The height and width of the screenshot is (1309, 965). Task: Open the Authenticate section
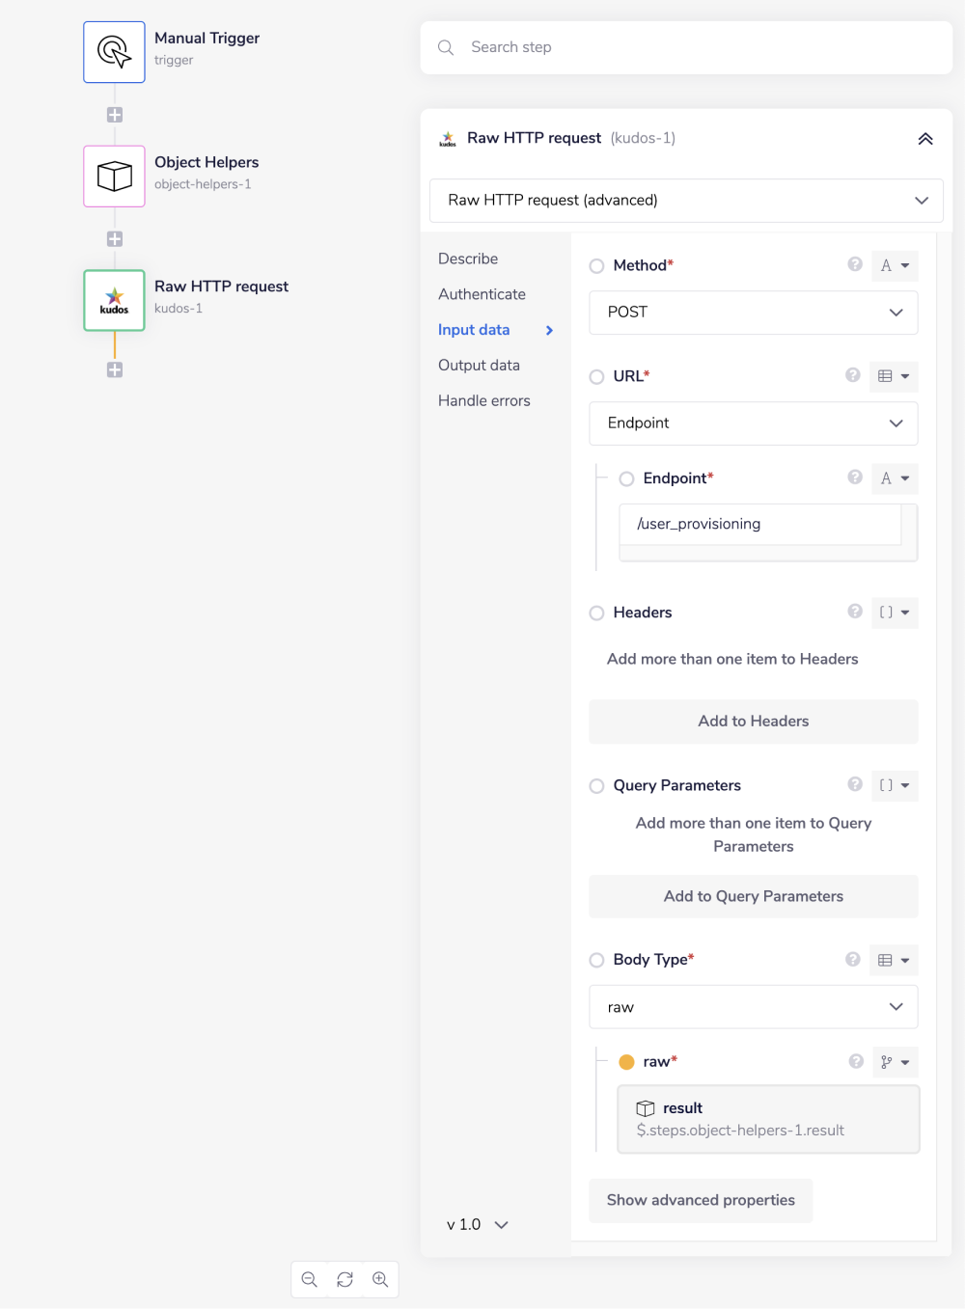coord(482,293)
